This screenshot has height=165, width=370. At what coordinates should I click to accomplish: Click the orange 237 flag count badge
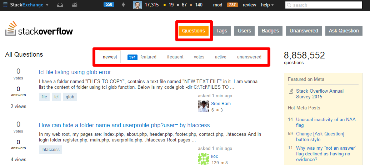(232, 5)
